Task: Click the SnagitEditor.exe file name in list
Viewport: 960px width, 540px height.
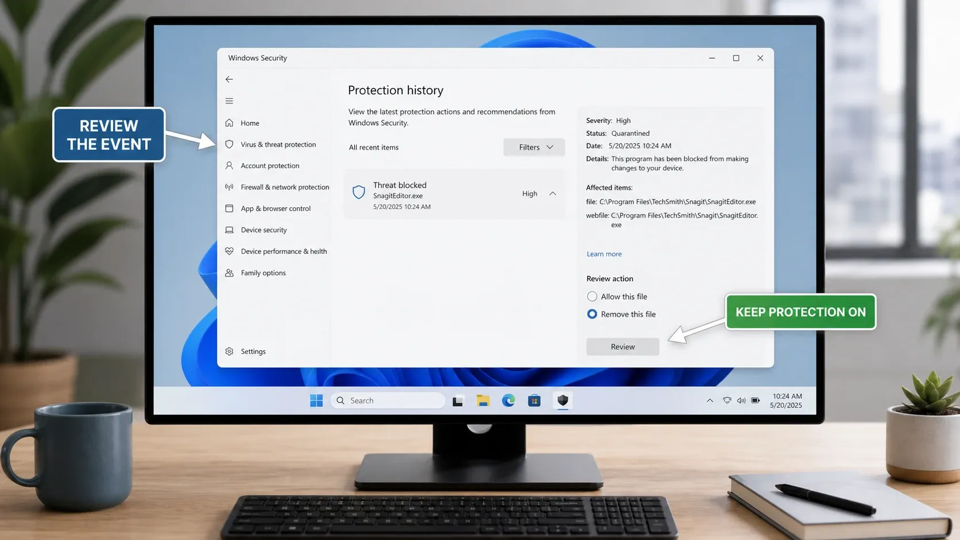Action: point(398,196)
